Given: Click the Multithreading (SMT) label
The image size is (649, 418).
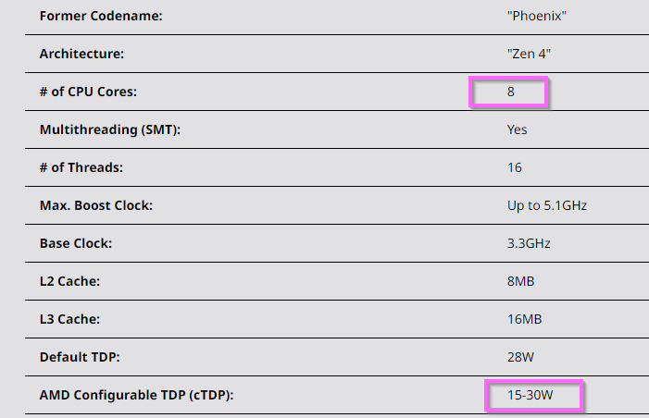Looking at the screenshot, I should (x=110, y=129).
